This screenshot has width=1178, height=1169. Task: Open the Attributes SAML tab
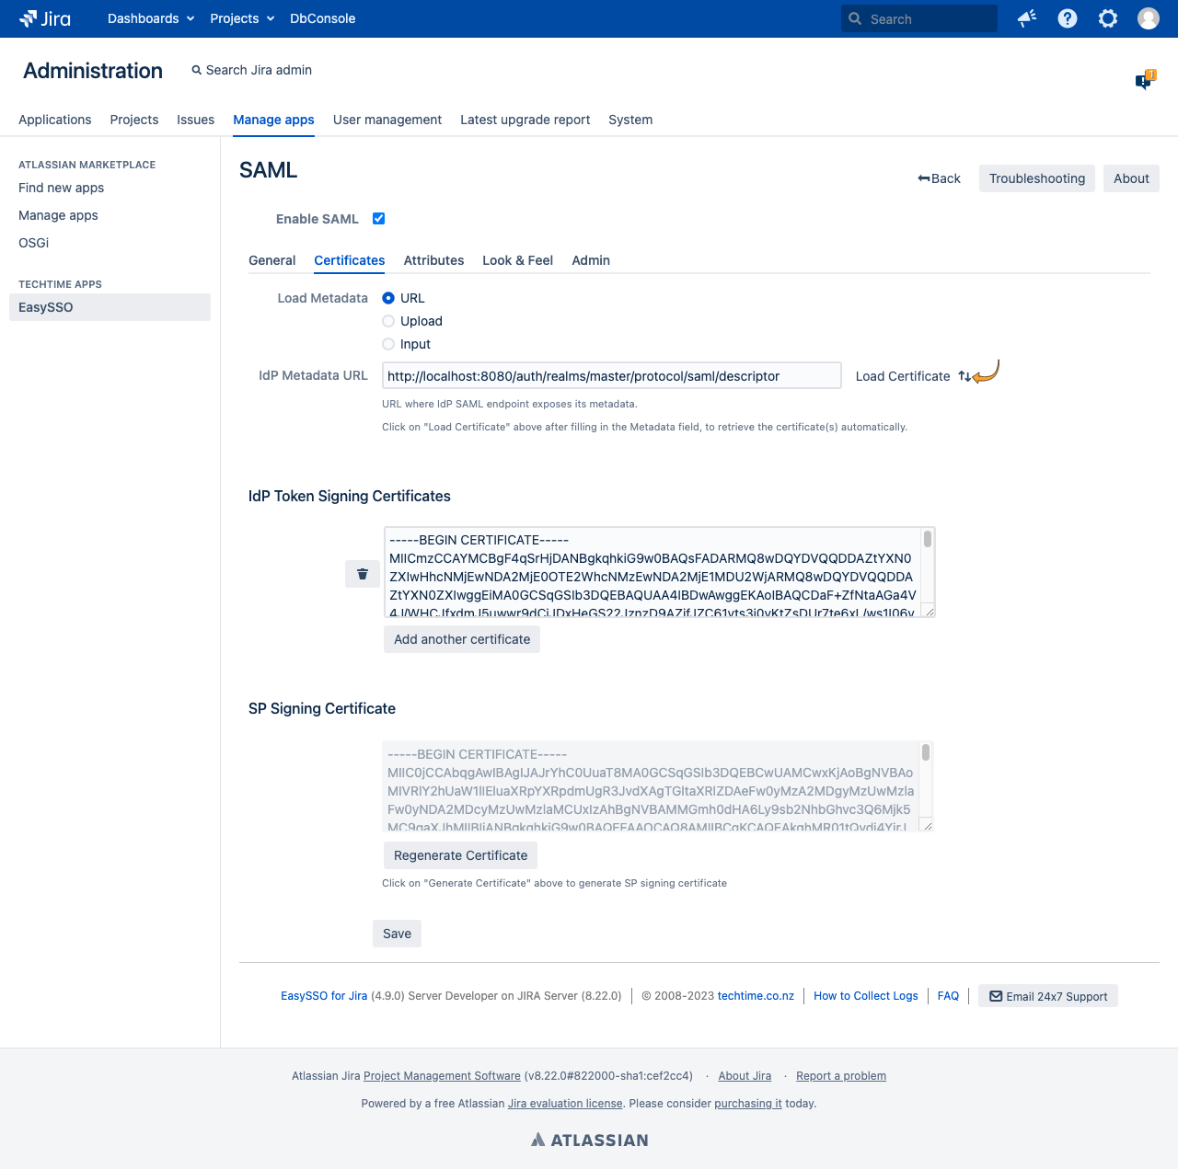click(x=433, y=260)
